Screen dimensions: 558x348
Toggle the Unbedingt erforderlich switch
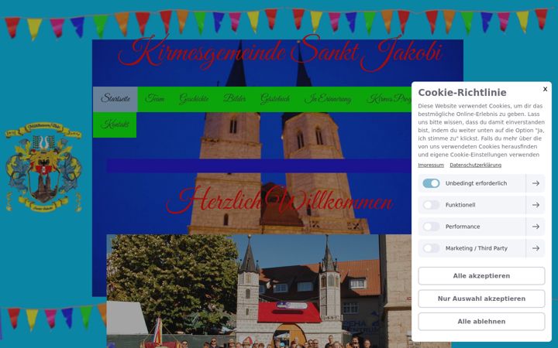click(x=431, y=183)
